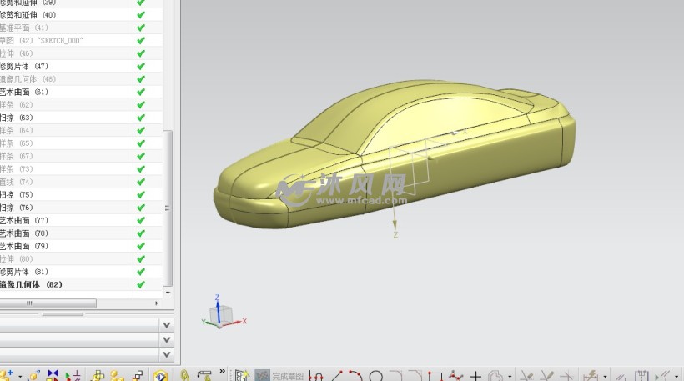Image resolution: width=684 pixels, height=381 pixels.
Task: Select the Line sketch tool
Action: tap(337, 376)
